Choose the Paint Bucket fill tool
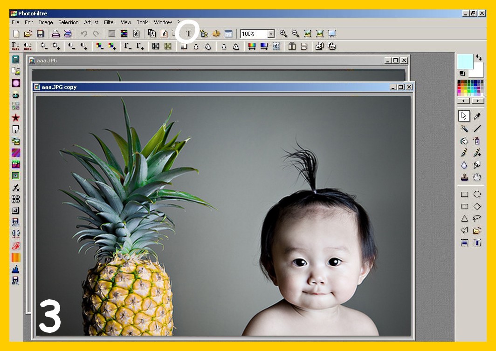The height and width of the screenshot is (351, 496). point(464,140)
